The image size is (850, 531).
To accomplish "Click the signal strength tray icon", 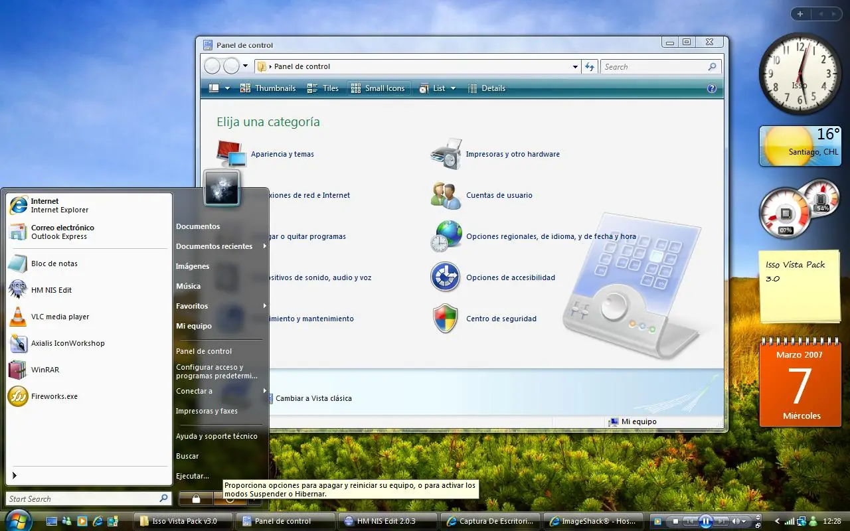I will [790, 521].
